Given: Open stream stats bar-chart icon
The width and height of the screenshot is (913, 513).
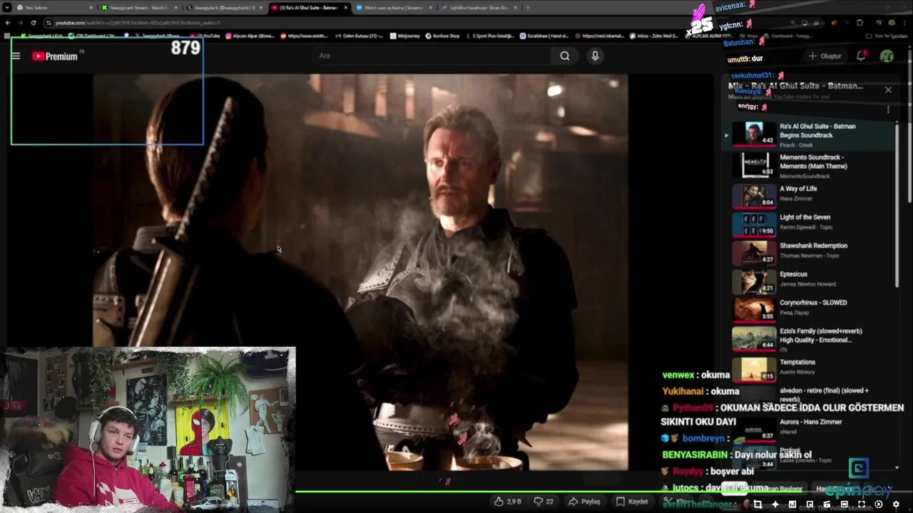Looking at the screenshot, I should tap(792, 504).
